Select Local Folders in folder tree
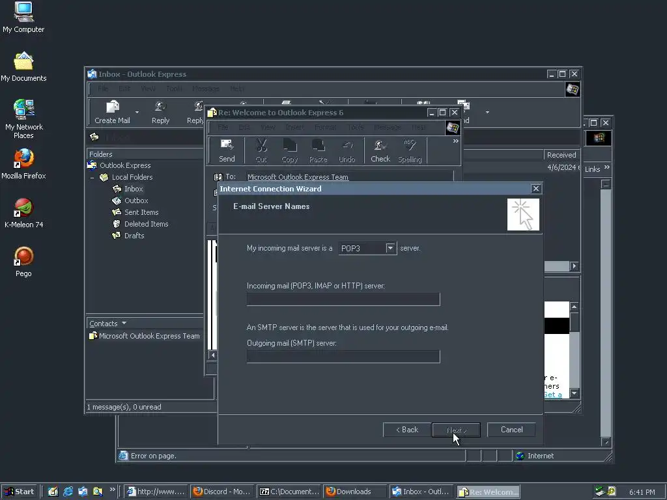This screenshot has width=667, height=500. coord(132,177)
